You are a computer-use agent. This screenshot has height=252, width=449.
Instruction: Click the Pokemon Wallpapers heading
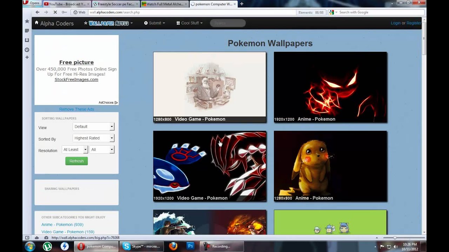(x=270, y=43)
